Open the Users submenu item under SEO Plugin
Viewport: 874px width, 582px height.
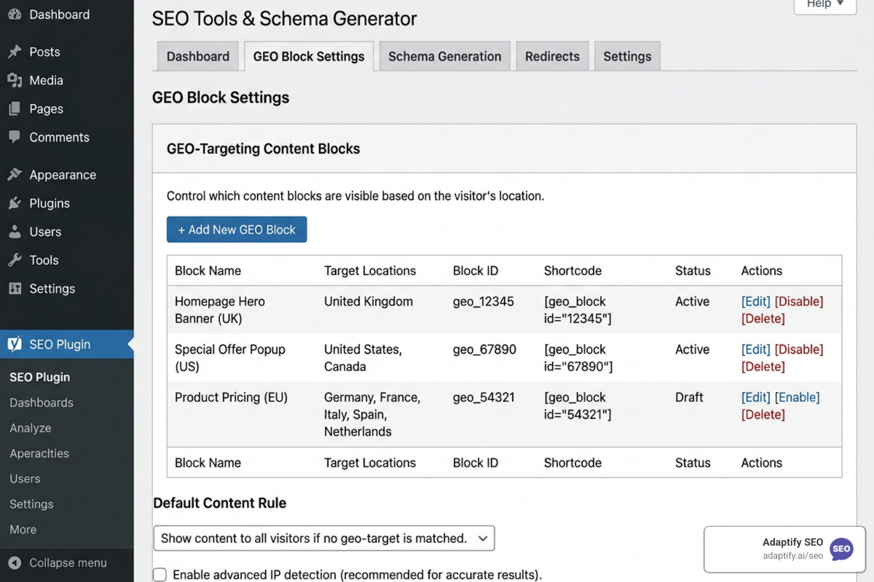[x=25, y=479]
